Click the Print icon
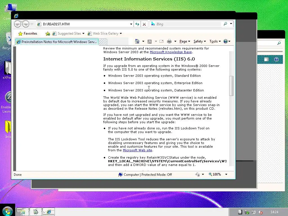This screenshot has width=288, height=216. coord(169,42)
